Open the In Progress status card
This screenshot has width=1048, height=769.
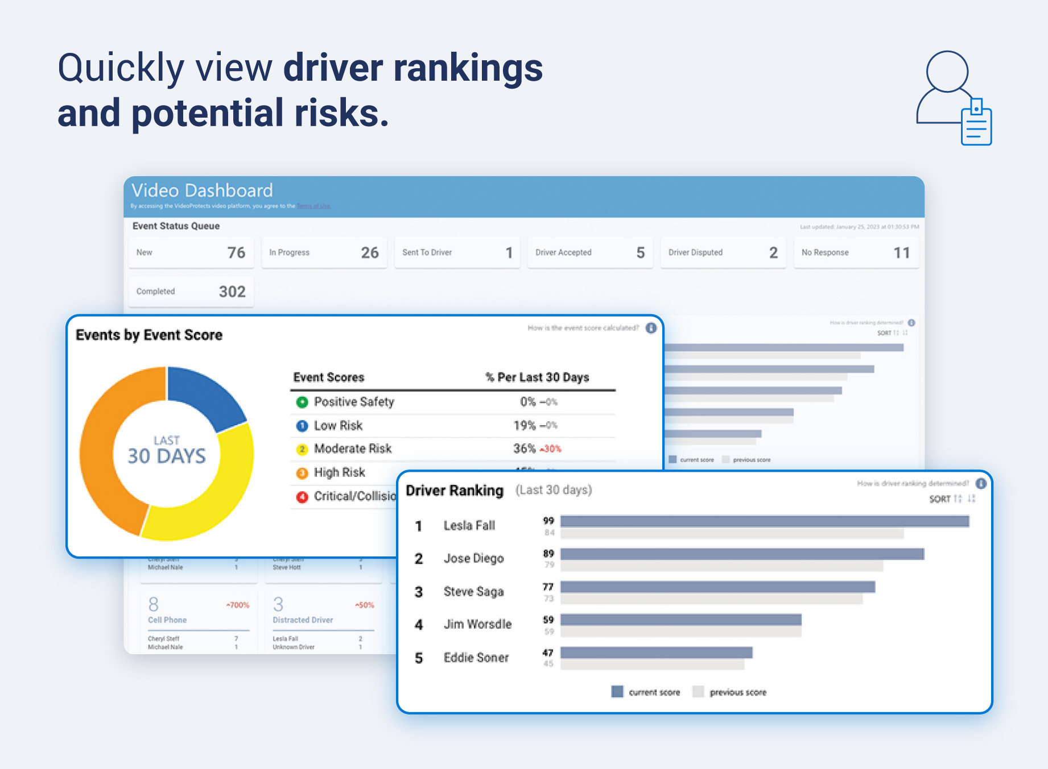coord(324,252)
